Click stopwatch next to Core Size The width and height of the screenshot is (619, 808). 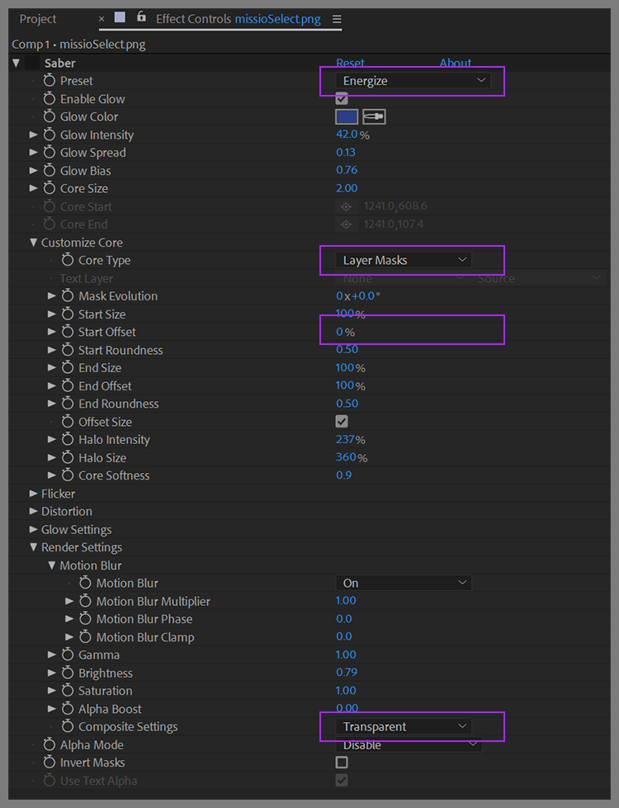[x=49, y=188]
